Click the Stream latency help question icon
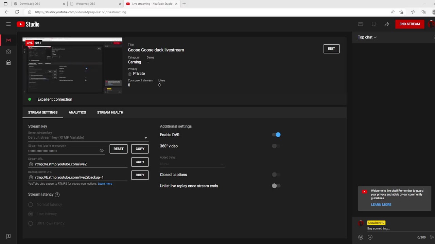Screen dimensions: 435x244 pyautogui.click(x=57, y=195)
